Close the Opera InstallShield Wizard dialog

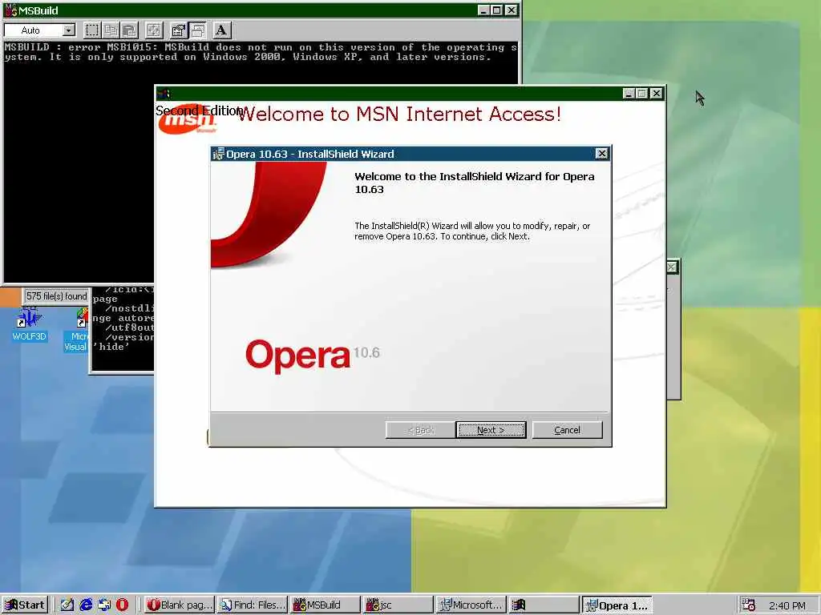pyautogui.click(x=601, y=153)
